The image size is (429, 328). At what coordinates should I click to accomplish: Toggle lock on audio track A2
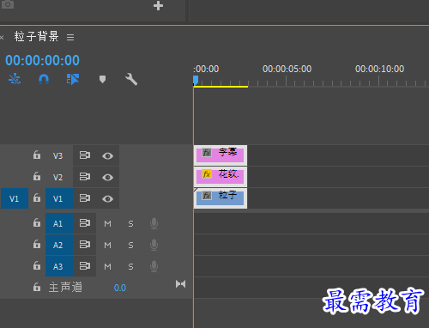[x=37, y=244]
